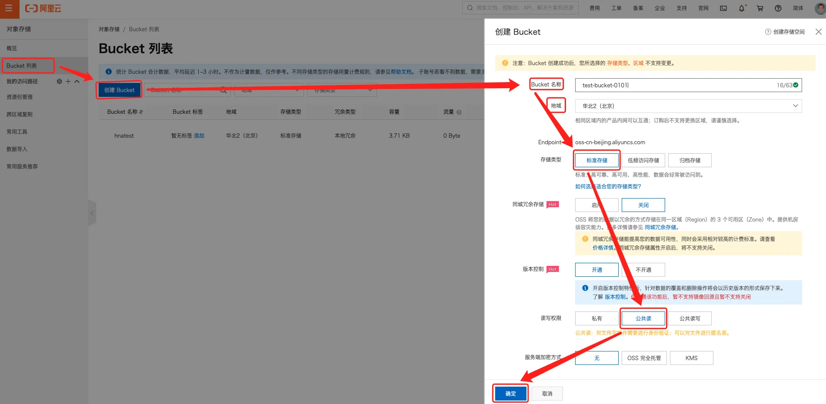This screenshot has width=826, height=404.
Task: Open the hamburger menu in top-left corner
Action: click(x=9, y=9)
